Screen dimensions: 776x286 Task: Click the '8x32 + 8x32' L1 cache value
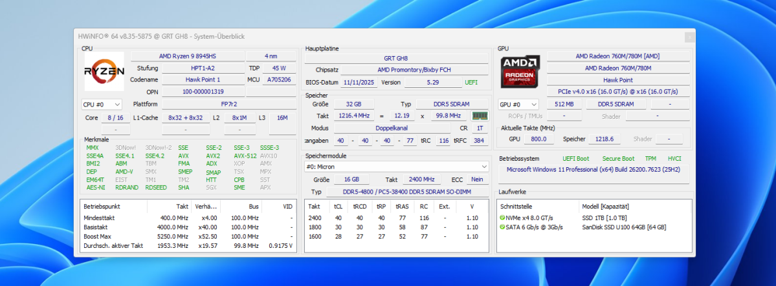coord(186,118)
